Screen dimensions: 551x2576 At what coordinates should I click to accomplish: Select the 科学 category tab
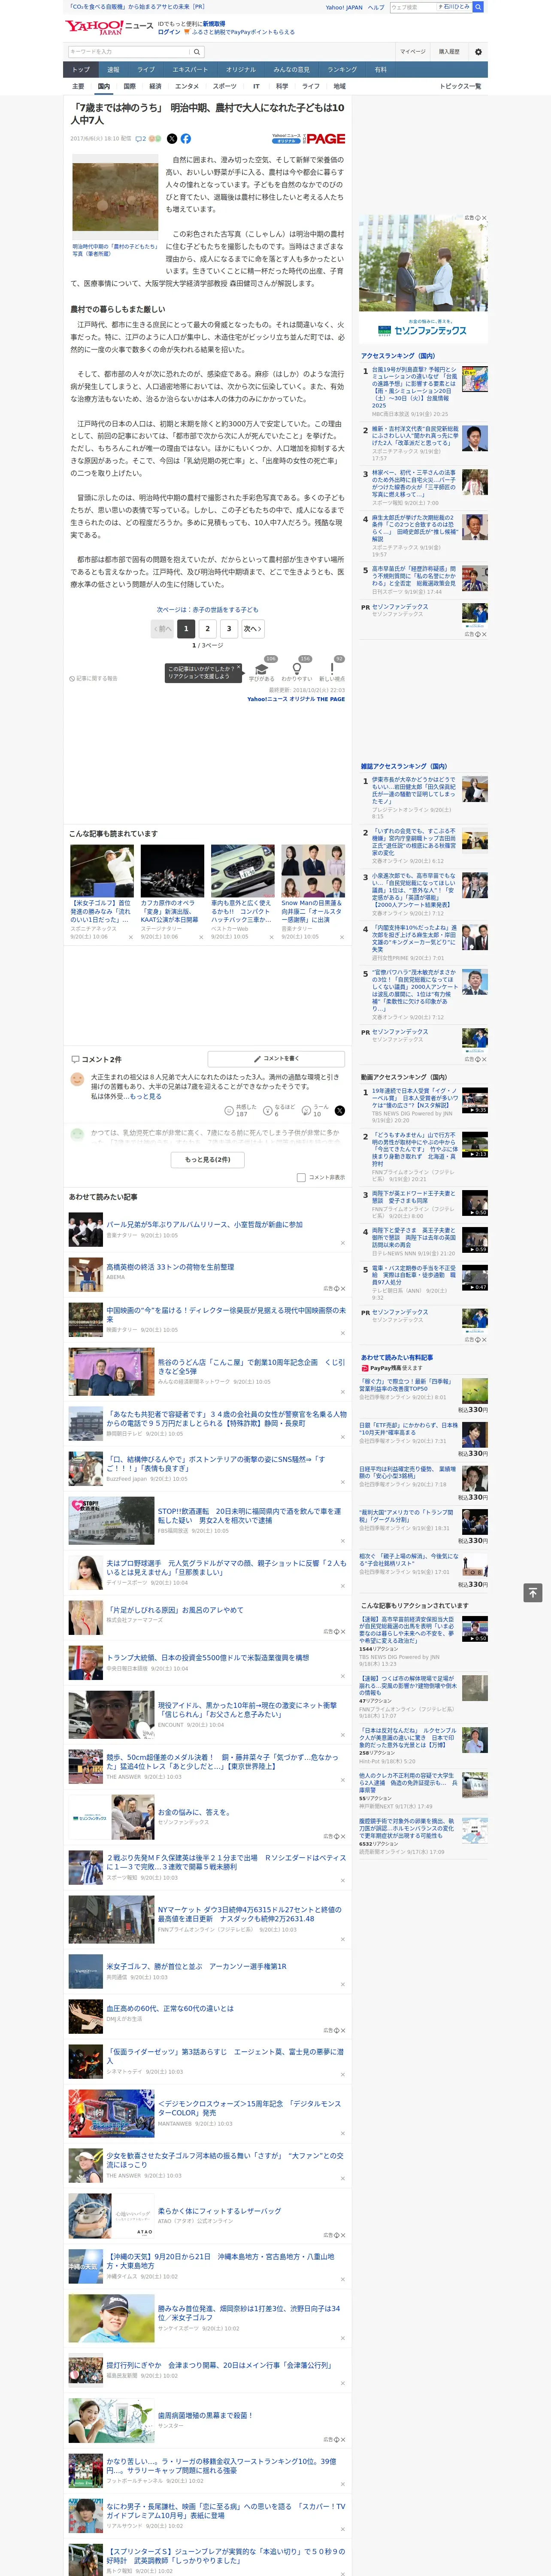(x=282, y=86)
